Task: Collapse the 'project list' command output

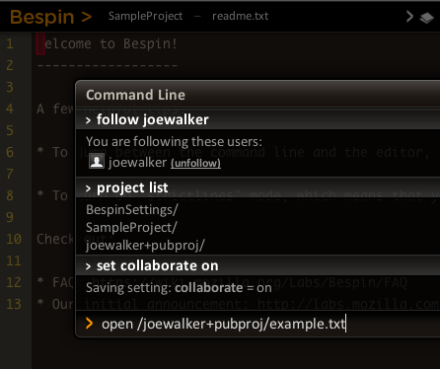Action: [88, 188]
